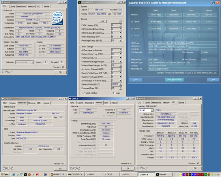Click Start Benchmark in EVEREST window
The height and width of the screenshot is (177, 221).
tap(174, 79)
